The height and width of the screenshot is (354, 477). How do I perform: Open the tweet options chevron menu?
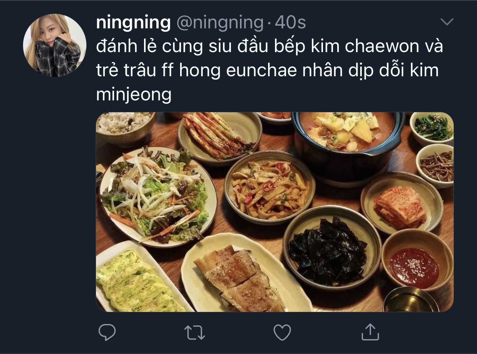pos(447,22)
